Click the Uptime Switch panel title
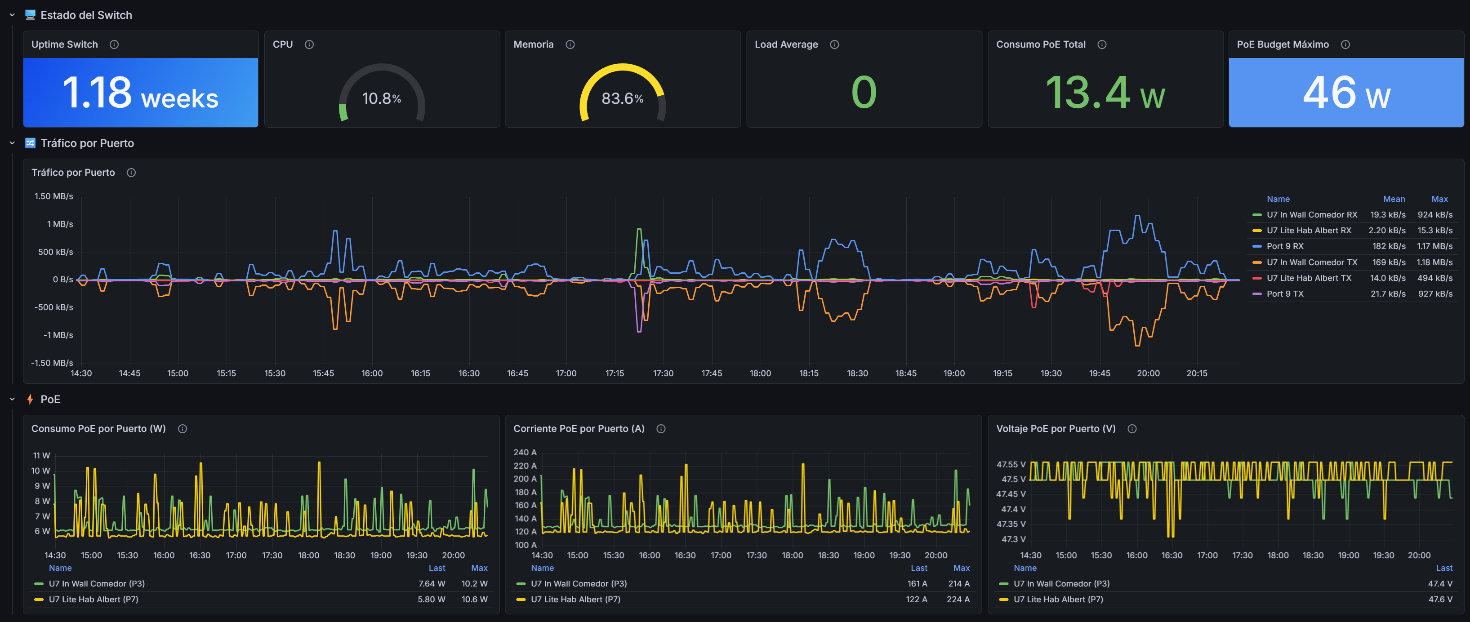Viewport: 1470px width, 622px height. click(x=64, y=44)
